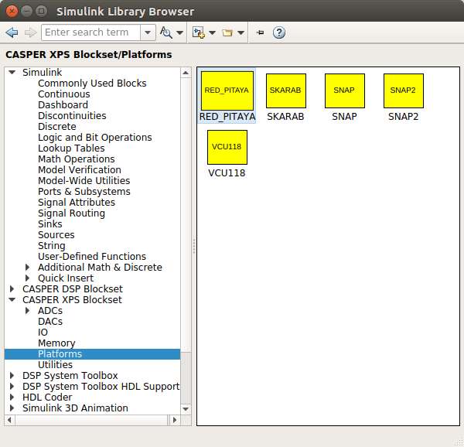The height and width of the screenshot is (447, 464).
Task: Open the folder icon dropdown arrow
Action: [x=241, y=32]
